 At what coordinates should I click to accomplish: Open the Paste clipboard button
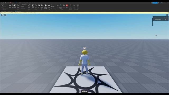coord(2,6)
